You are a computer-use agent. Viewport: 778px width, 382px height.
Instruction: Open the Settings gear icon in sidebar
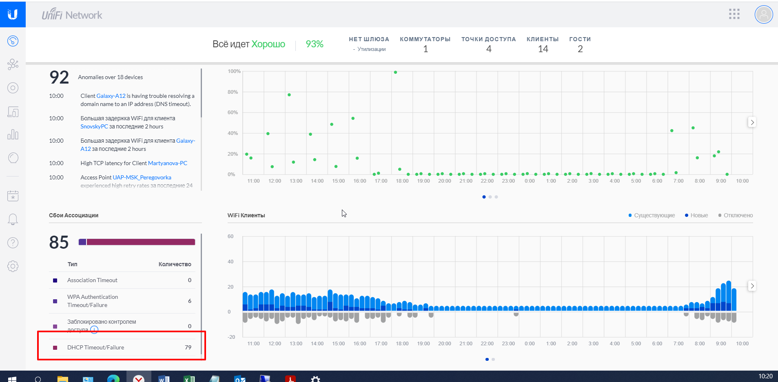click(x=13, y=266)
